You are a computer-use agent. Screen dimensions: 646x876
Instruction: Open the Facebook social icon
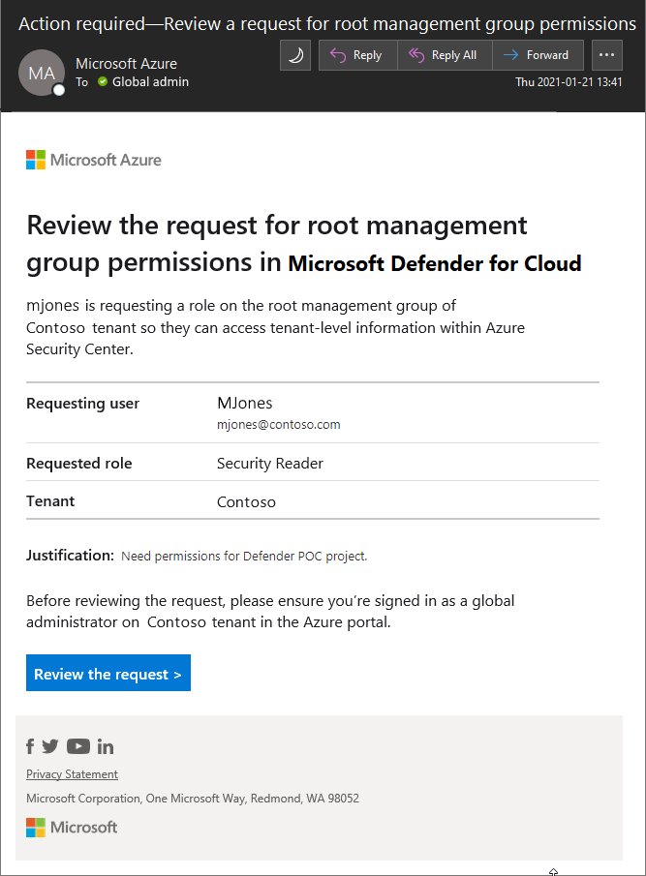(30, 746)
